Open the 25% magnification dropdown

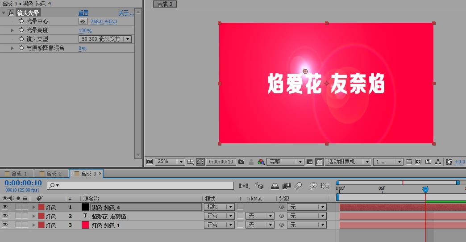[x=170, y=162]
